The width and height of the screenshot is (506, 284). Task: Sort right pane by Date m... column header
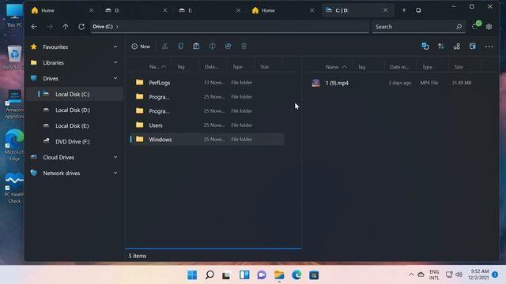click(x=399, y=67)
